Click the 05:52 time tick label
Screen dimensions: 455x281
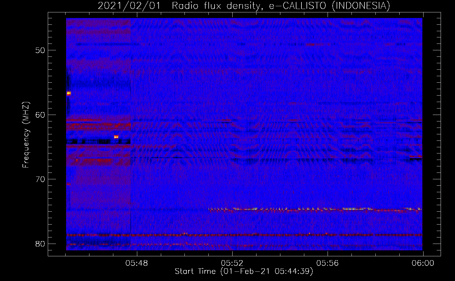point(232,263)
